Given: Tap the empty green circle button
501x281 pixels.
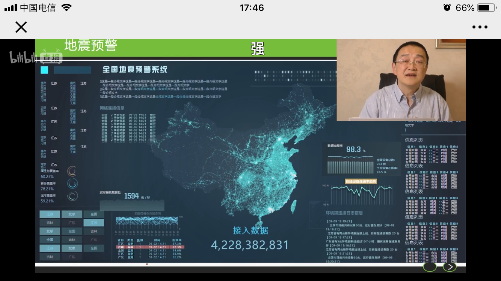Looking at the screenshot, I should point(430,267).
